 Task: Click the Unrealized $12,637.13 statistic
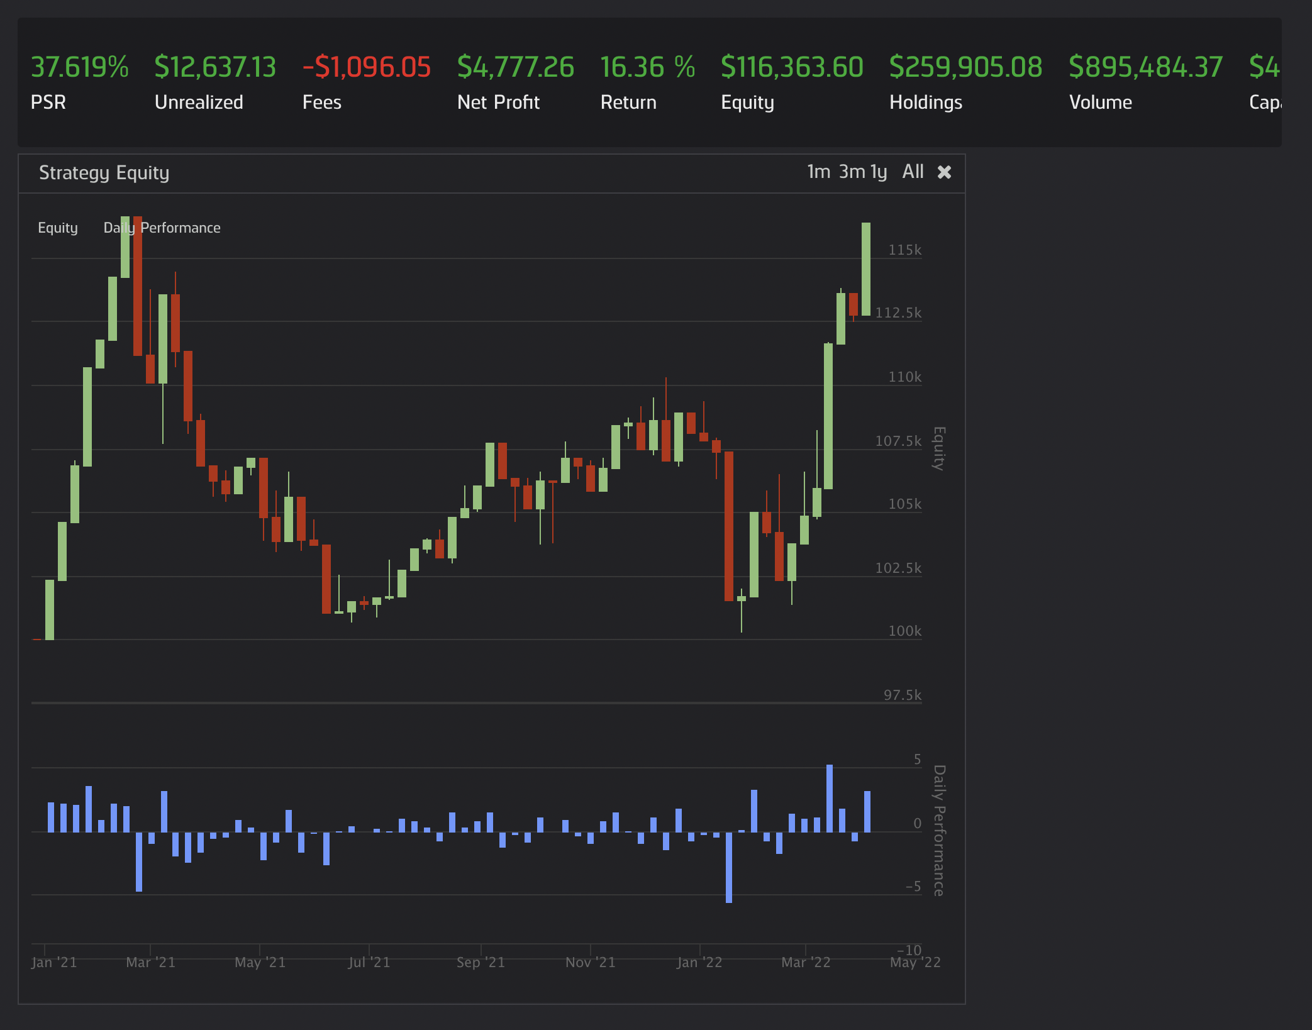(215, 67)
